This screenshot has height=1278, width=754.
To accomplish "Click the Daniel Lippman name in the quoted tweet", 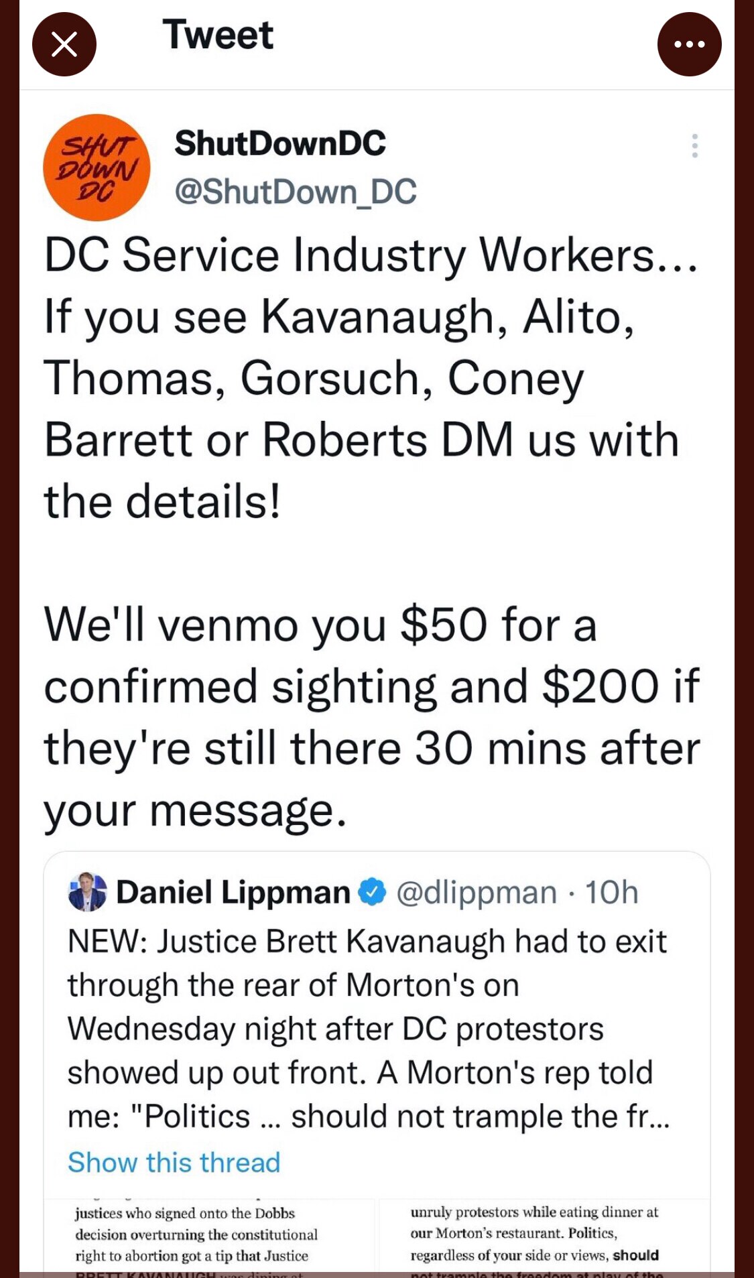I will tap(233, 892).
